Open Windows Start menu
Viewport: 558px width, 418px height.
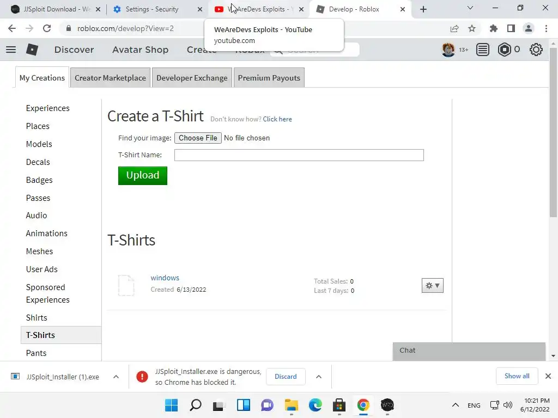(171, 405)
